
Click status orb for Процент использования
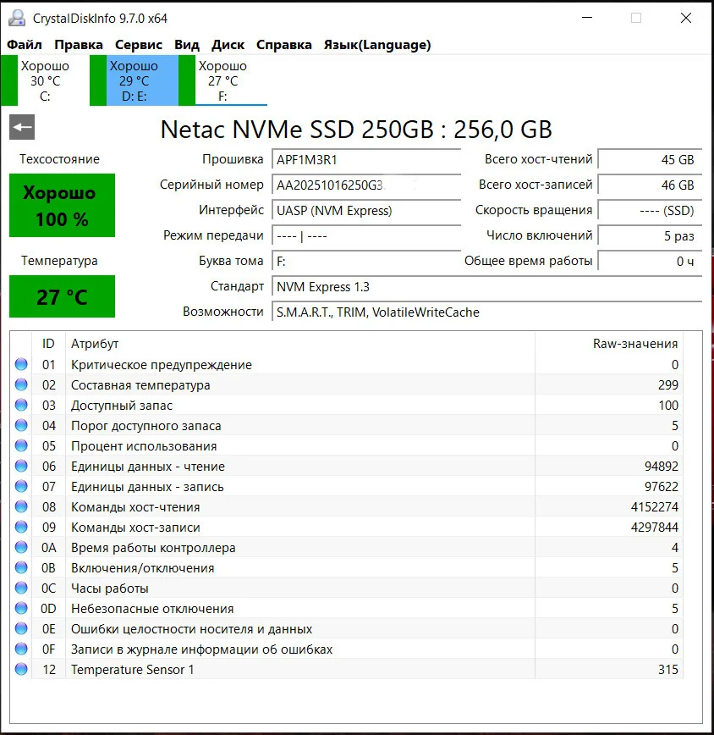[x=21, y=445]
